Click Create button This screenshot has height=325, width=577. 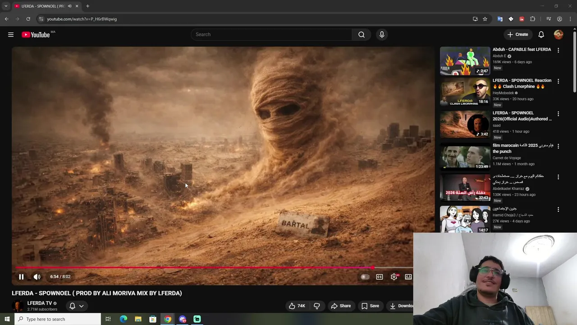coord(517,35)
